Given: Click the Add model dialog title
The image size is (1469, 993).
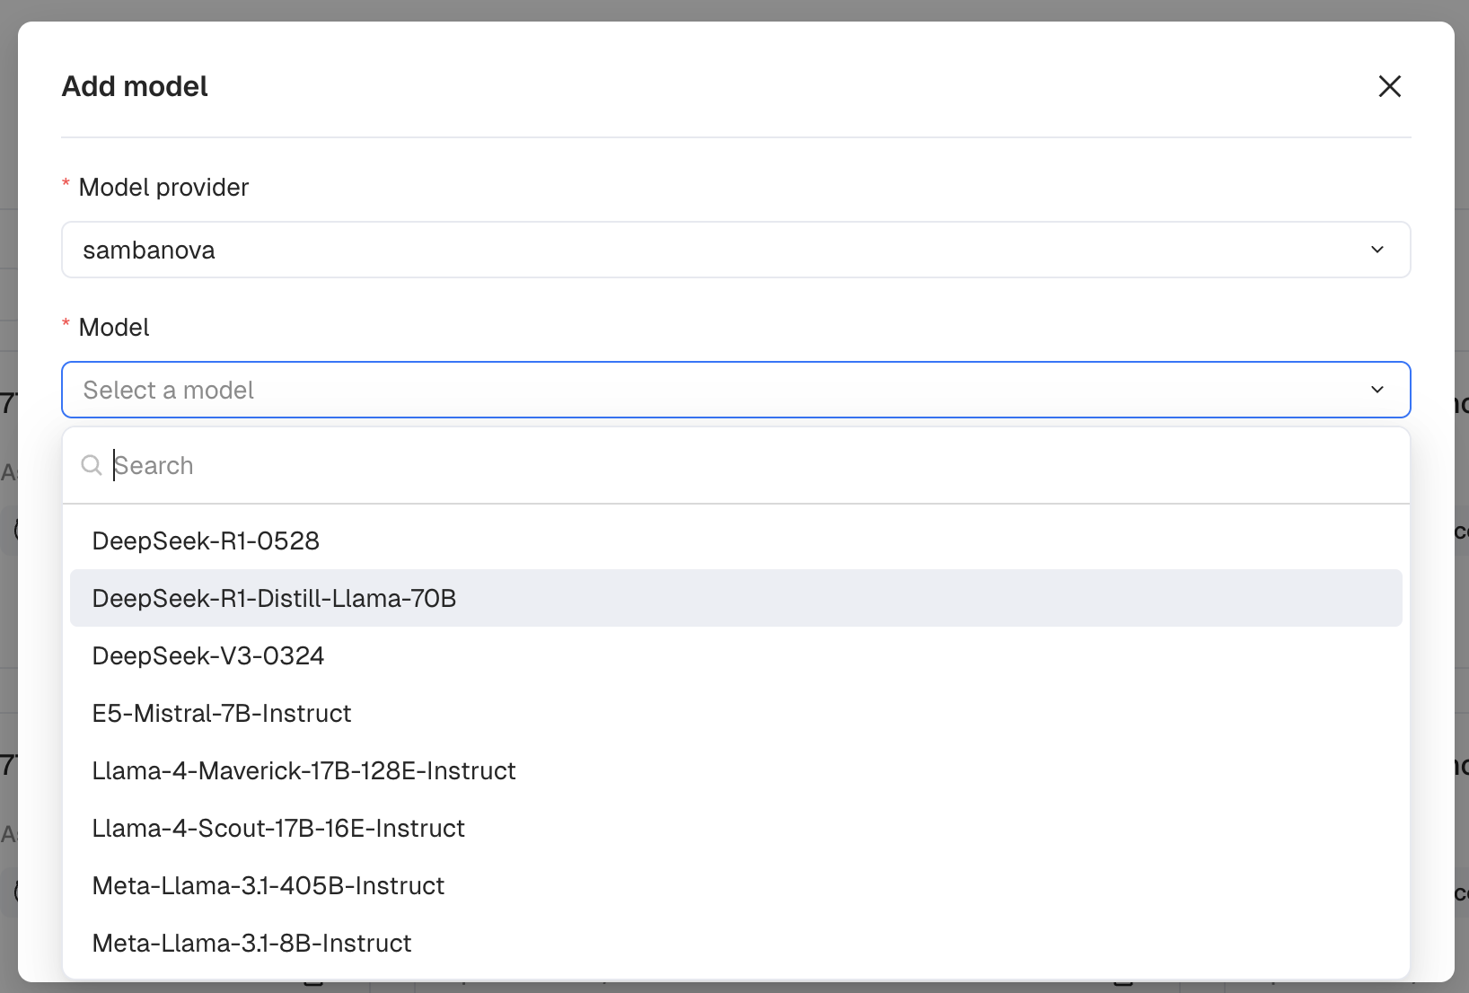Looking at the screenshot, I should click(135, 86).
